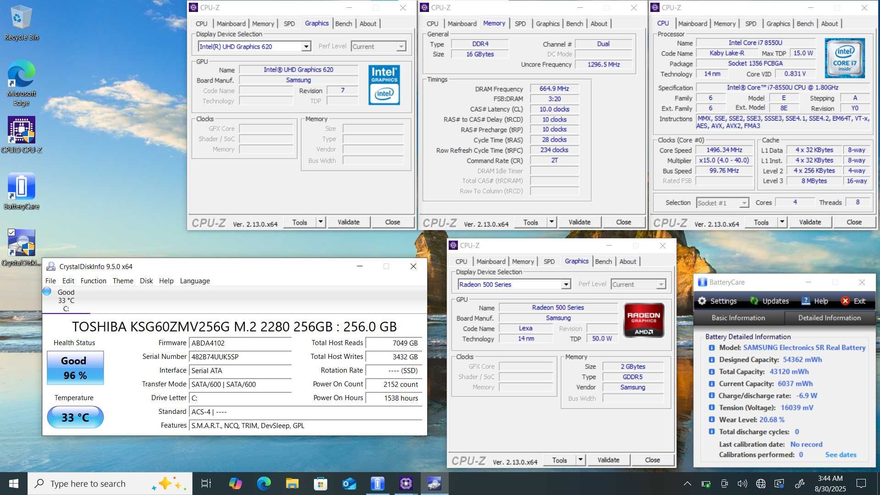Open File Explorer from the taskbar
The image size is (880, 495).
pos(292,484)
